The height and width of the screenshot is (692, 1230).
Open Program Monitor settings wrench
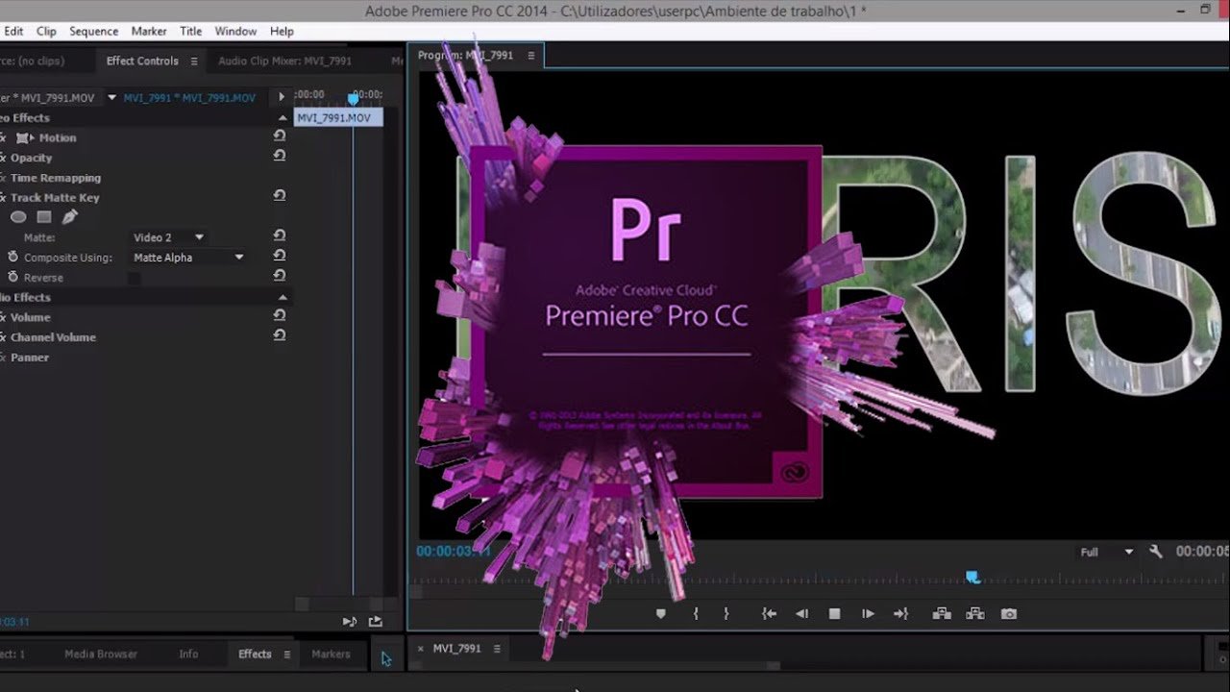[1156, 552]
